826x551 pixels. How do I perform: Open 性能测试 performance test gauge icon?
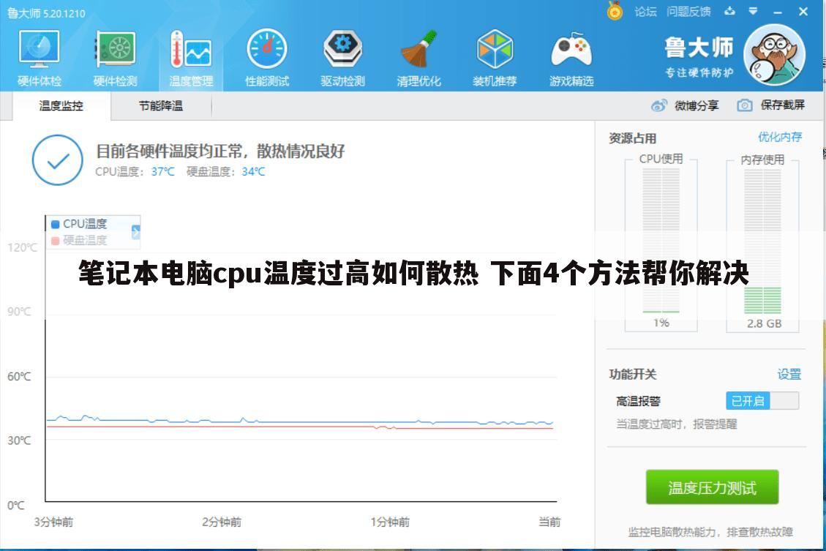click(267, 57)
